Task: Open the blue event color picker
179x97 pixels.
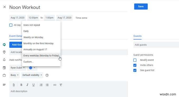Action: pos(32,68)
